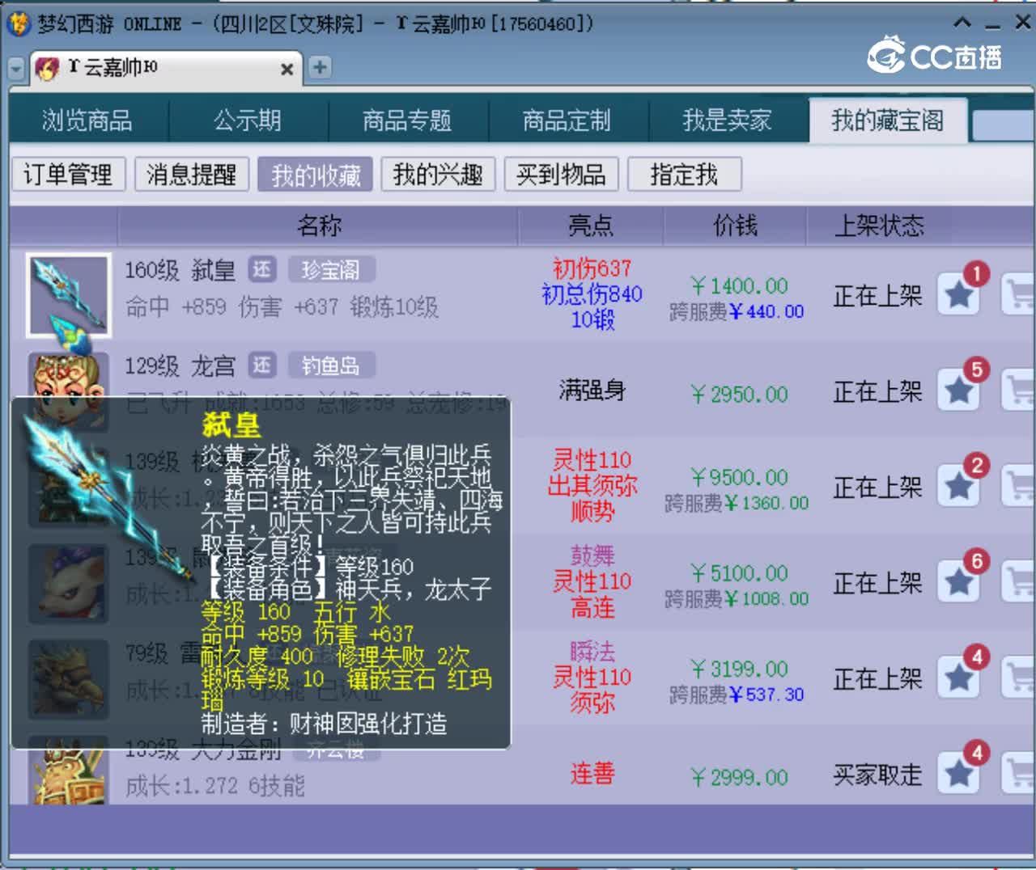Open the 大力金刚 pet thumbnail

coord(69,771)
